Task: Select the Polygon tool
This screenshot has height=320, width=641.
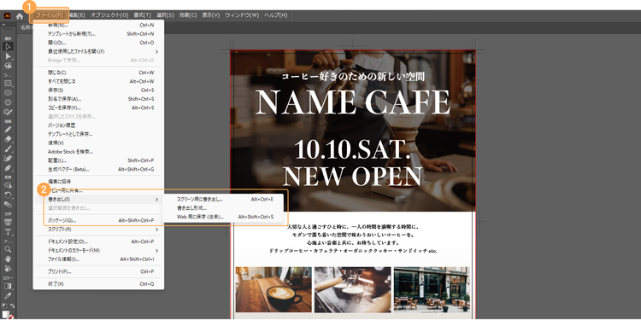Action: (8, 102)
